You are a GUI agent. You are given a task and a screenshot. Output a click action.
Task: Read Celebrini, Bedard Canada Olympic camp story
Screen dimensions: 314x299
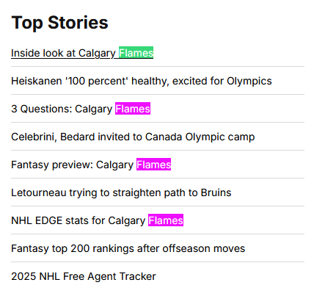(x=133, y=137)
